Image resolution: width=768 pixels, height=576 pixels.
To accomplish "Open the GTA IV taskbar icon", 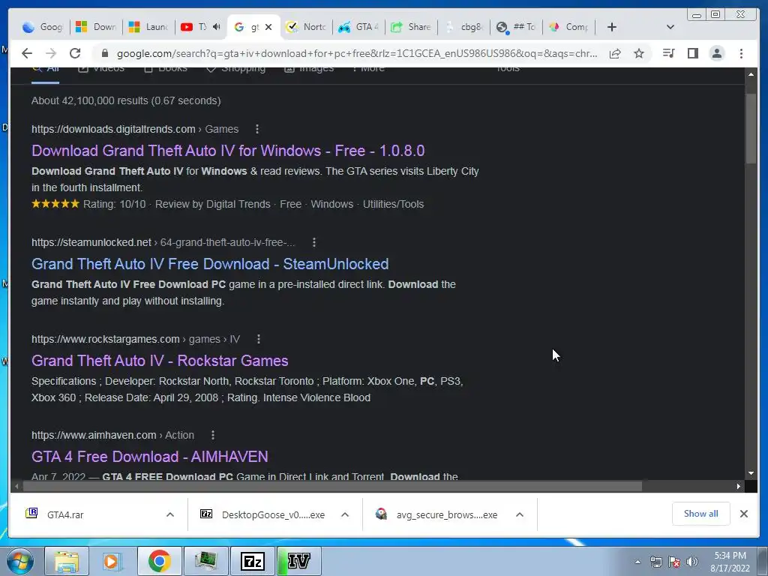I will click(298, 561).
